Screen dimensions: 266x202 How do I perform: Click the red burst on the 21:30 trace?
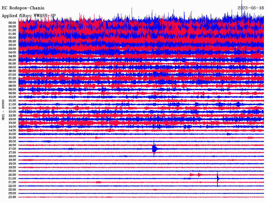(98, 182)
